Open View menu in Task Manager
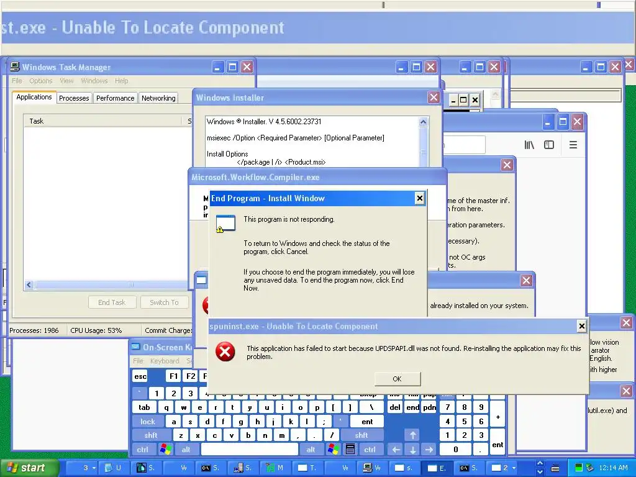This screenshot has width=636, height=477. coord(66,81)
